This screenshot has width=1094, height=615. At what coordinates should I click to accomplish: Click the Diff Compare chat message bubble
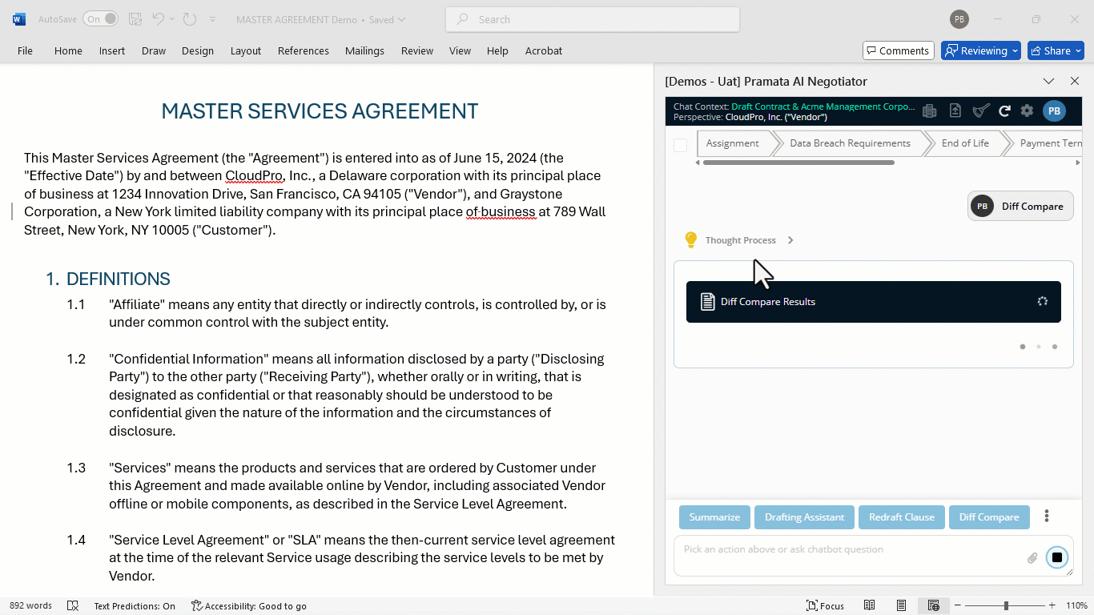coord(1020,206)
